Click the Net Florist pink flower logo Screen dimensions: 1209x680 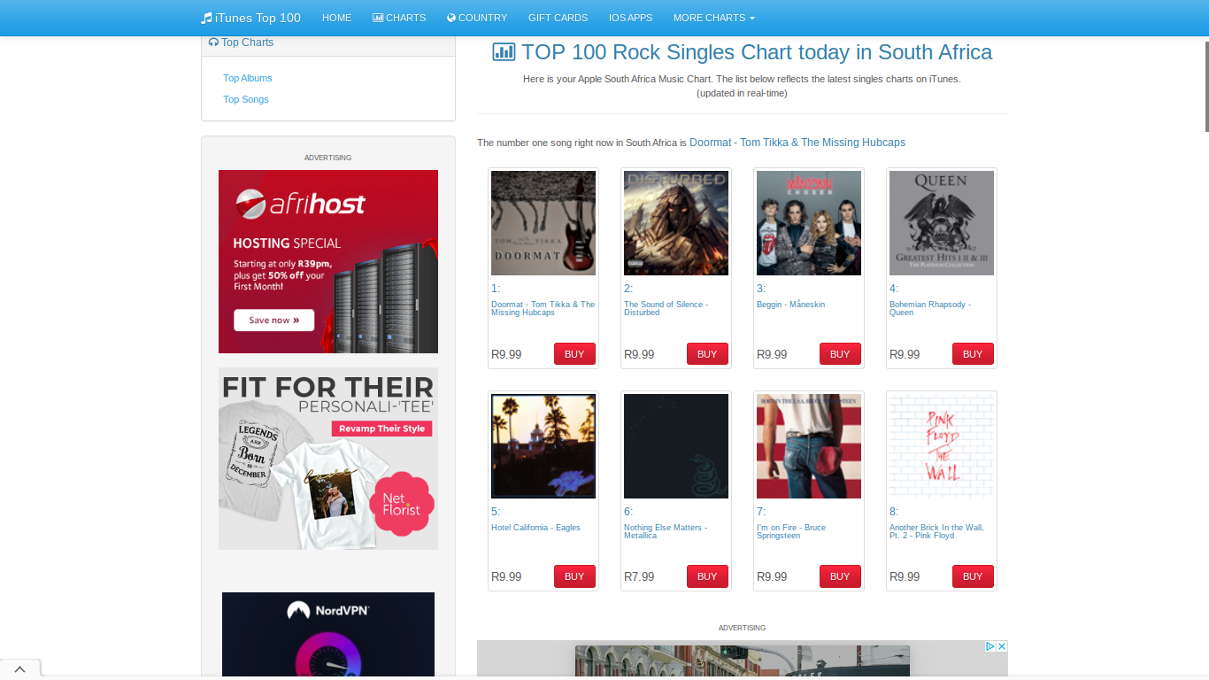click(x=402, y=505)
